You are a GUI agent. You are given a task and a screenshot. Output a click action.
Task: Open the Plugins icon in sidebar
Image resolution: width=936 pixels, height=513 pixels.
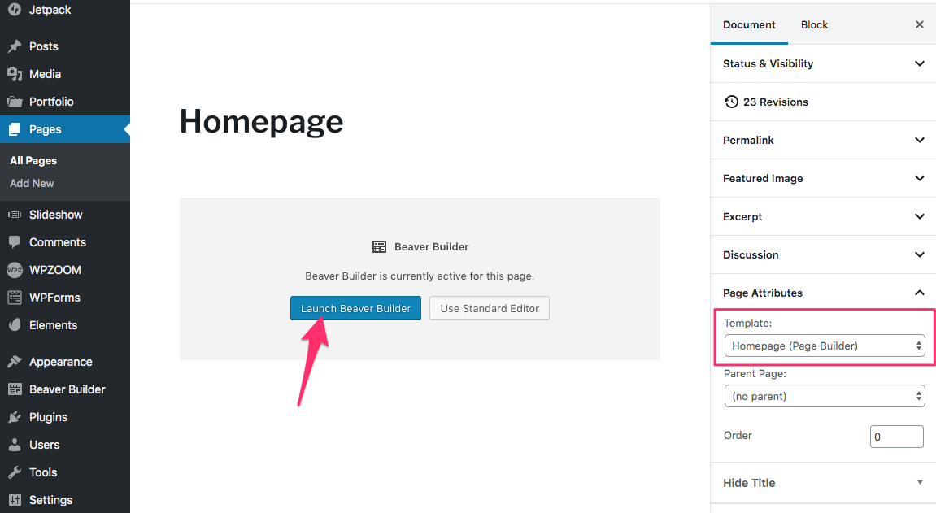pos(15,417)
